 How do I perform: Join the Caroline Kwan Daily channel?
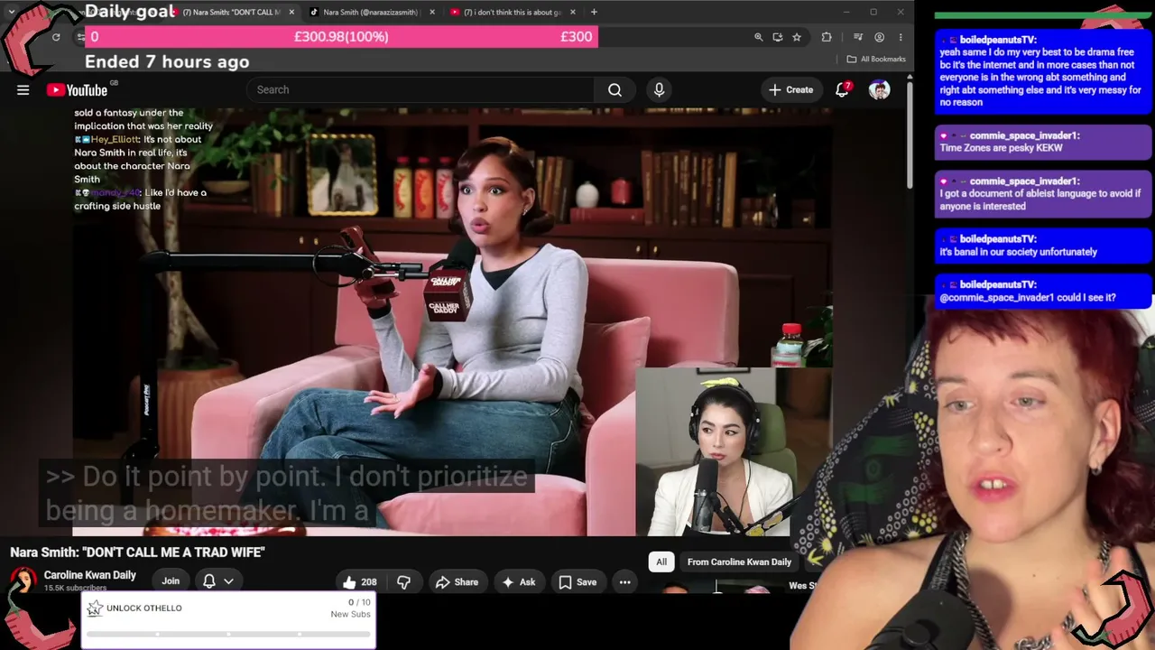coord(171,581)
